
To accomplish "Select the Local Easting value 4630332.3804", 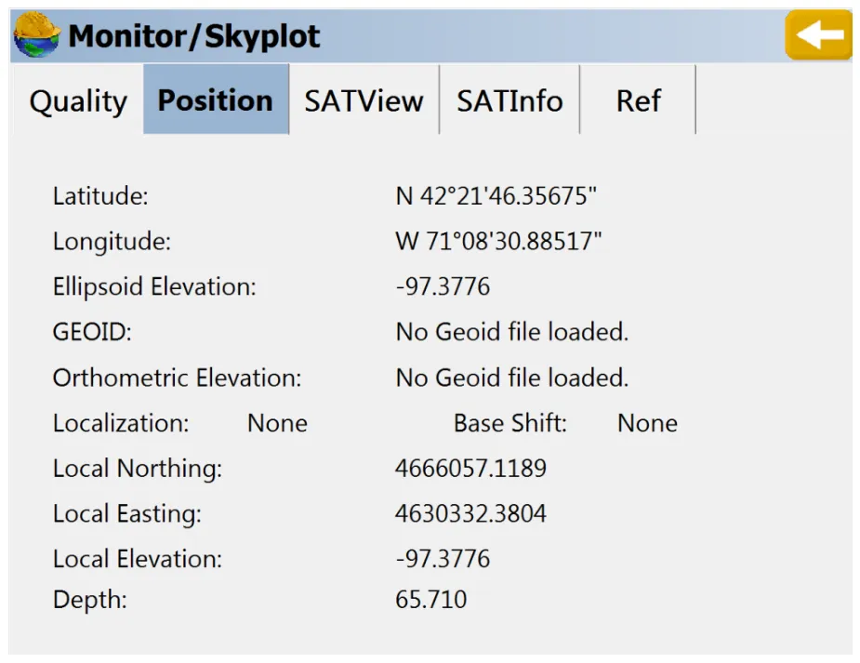I will 470,514.
